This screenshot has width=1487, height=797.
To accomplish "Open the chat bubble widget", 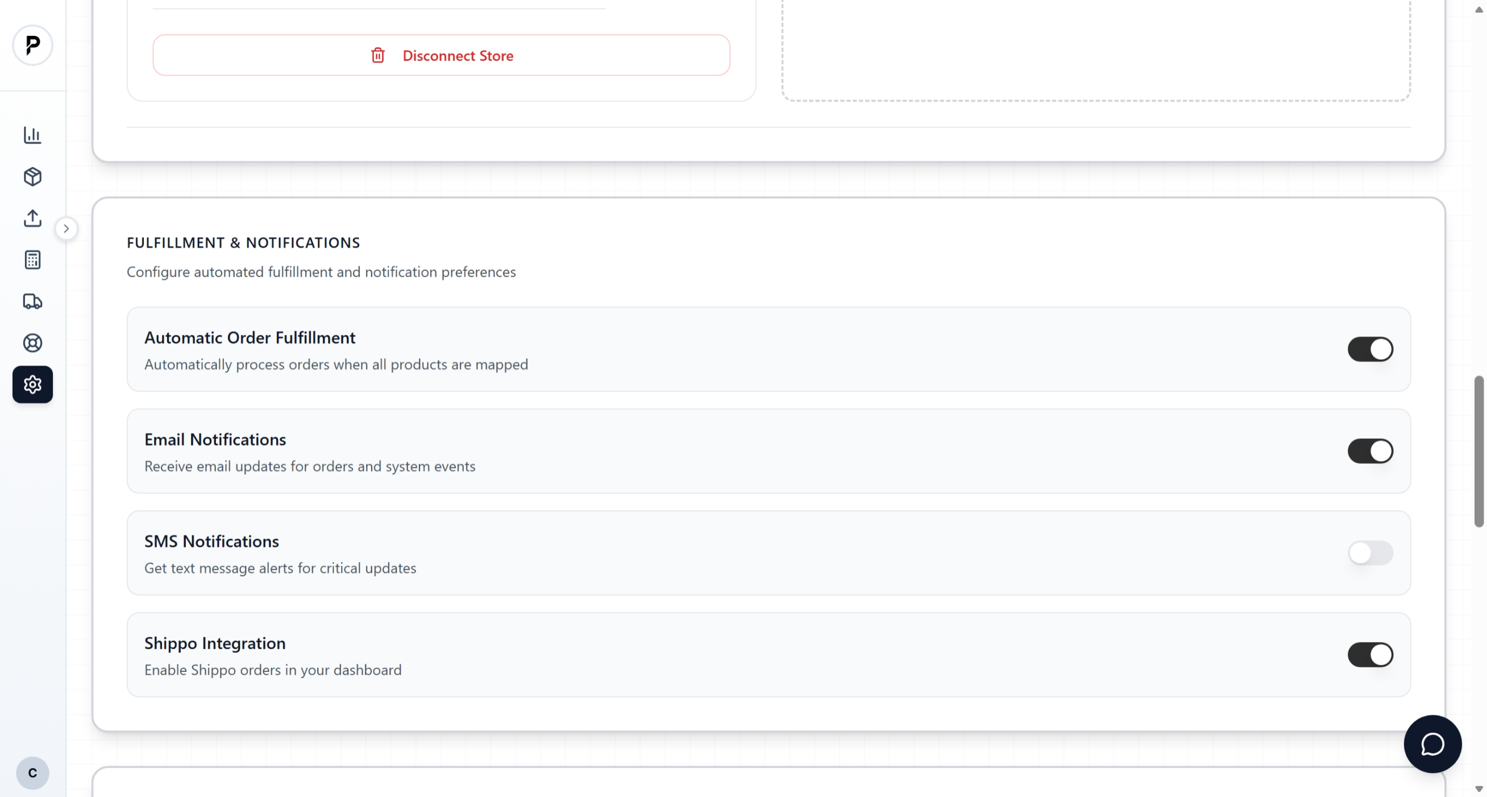I will (1432, 744).
